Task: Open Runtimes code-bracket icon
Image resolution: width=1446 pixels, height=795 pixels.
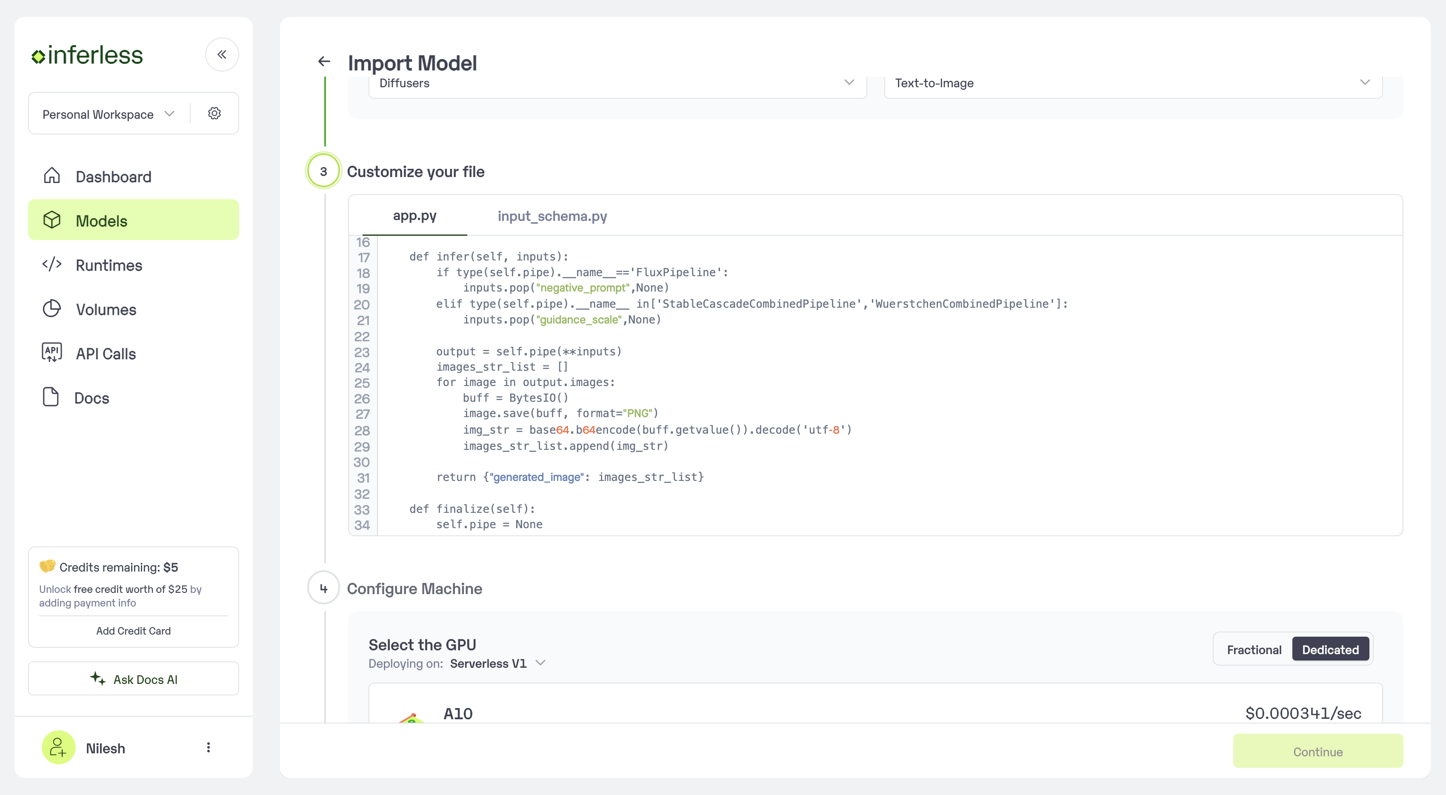Action: (x=51, y=264)
